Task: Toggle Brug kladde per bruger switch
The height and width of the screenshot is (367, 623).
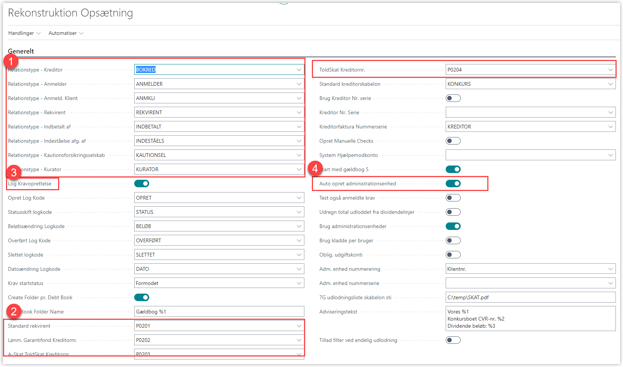Action: click(453, 240)
